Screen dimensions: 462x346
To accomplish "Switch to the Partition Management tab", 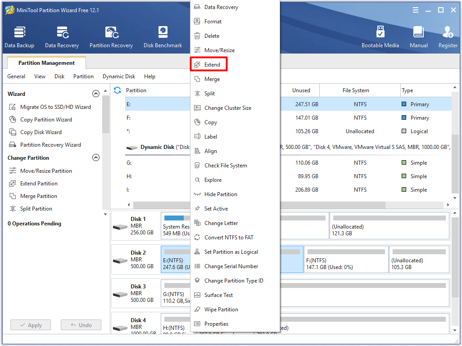I will (x=46, y=63).
